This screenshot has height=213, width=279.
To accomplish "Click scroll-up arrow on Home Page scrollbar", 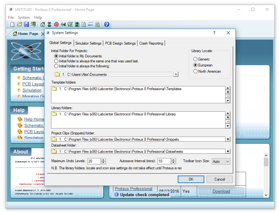I will click(266, 155).
